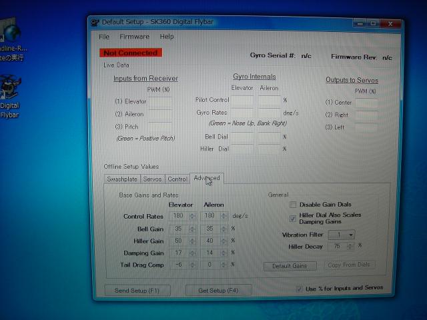
Task: Open the File menu
Action: coord(104,37)
